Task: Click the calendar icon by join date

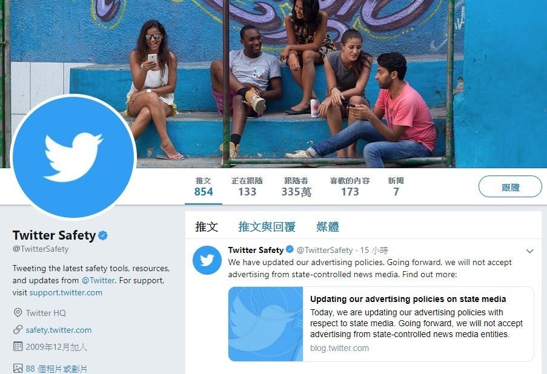Action: click(18, 346)
